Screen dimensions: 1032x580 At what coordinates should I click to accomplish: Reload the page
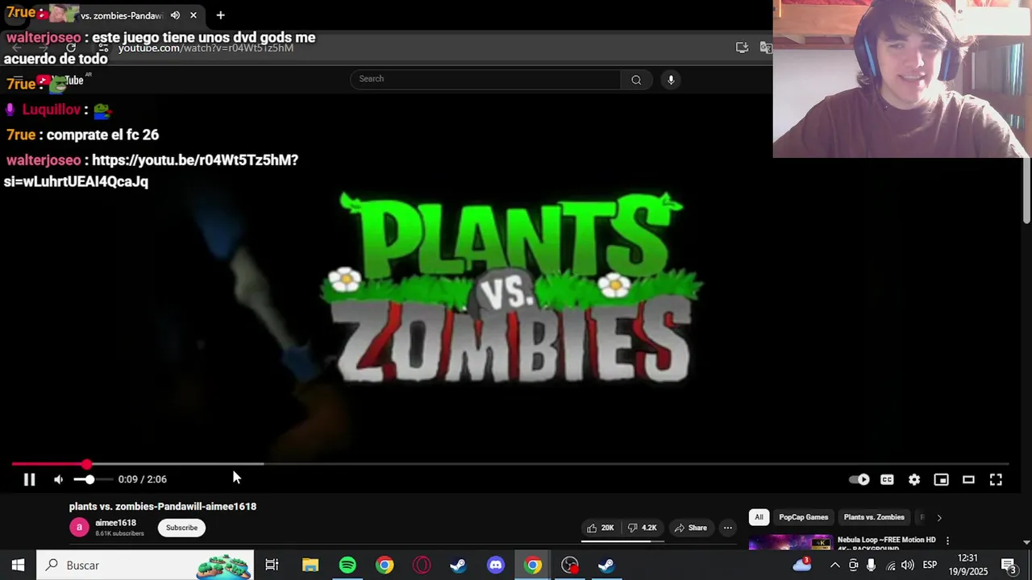point(71,48)
